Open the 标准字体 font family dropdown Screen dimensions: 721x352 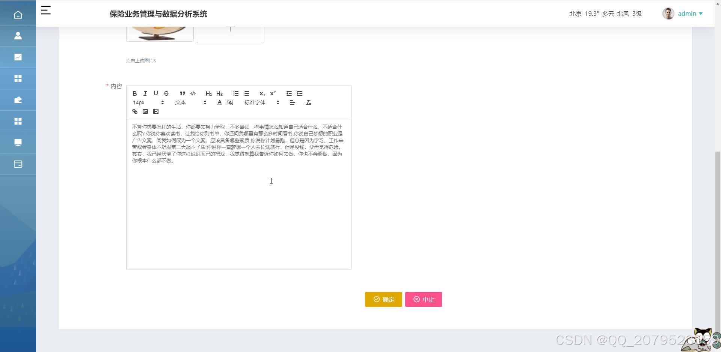click(259, 102)
